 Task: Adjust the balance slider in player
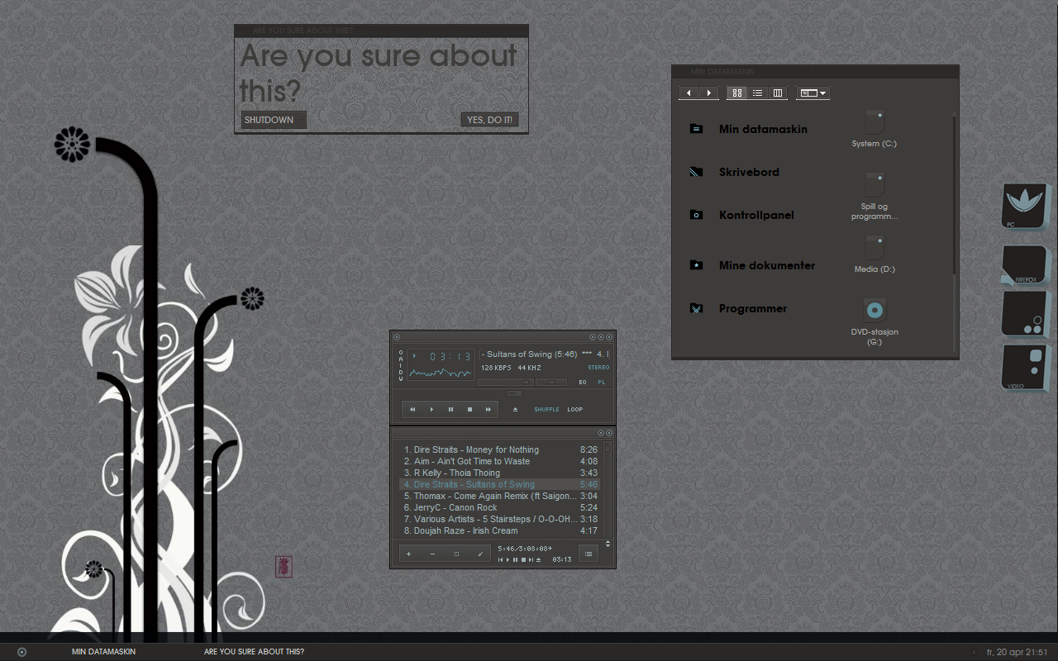click(551, 382)
